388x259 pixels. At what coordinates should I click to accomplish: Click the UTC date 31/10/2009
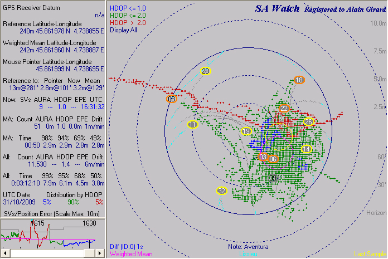pyautogui.click(x=20, y=202)
